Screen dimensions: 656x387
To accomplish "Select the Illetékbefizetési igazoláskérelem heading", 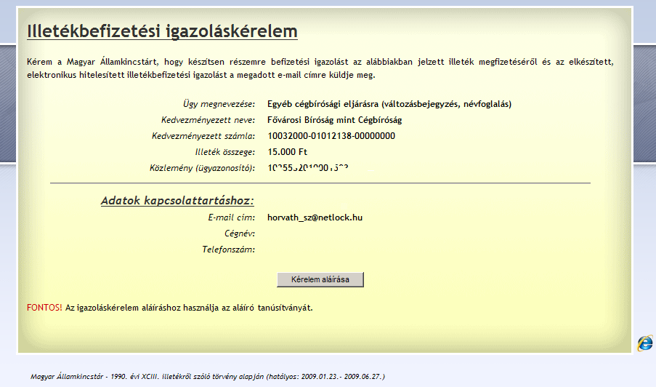I will pyautogui.click(x=162, y=31).
